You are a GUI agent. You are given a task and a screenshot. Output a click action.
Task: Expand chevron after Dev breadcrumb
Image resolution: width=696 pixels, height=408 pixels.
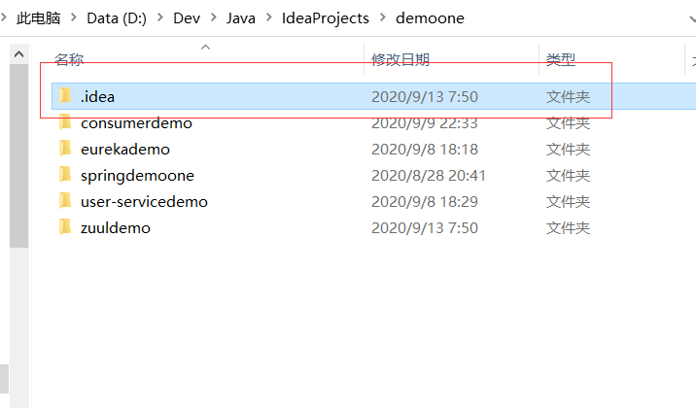click(x=214, y=17)
